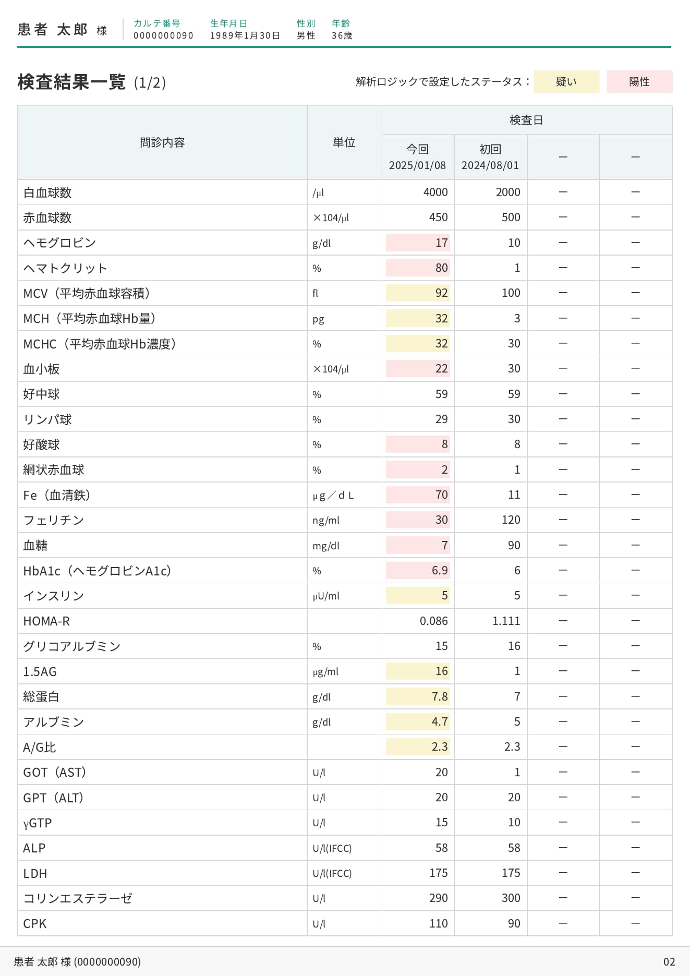
Task: Click the ALP row label
Action: tap(34, 848)
